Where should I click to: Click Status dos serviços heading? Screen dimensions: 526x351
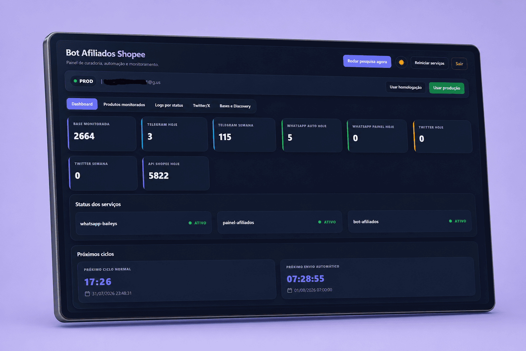(98, 204)
